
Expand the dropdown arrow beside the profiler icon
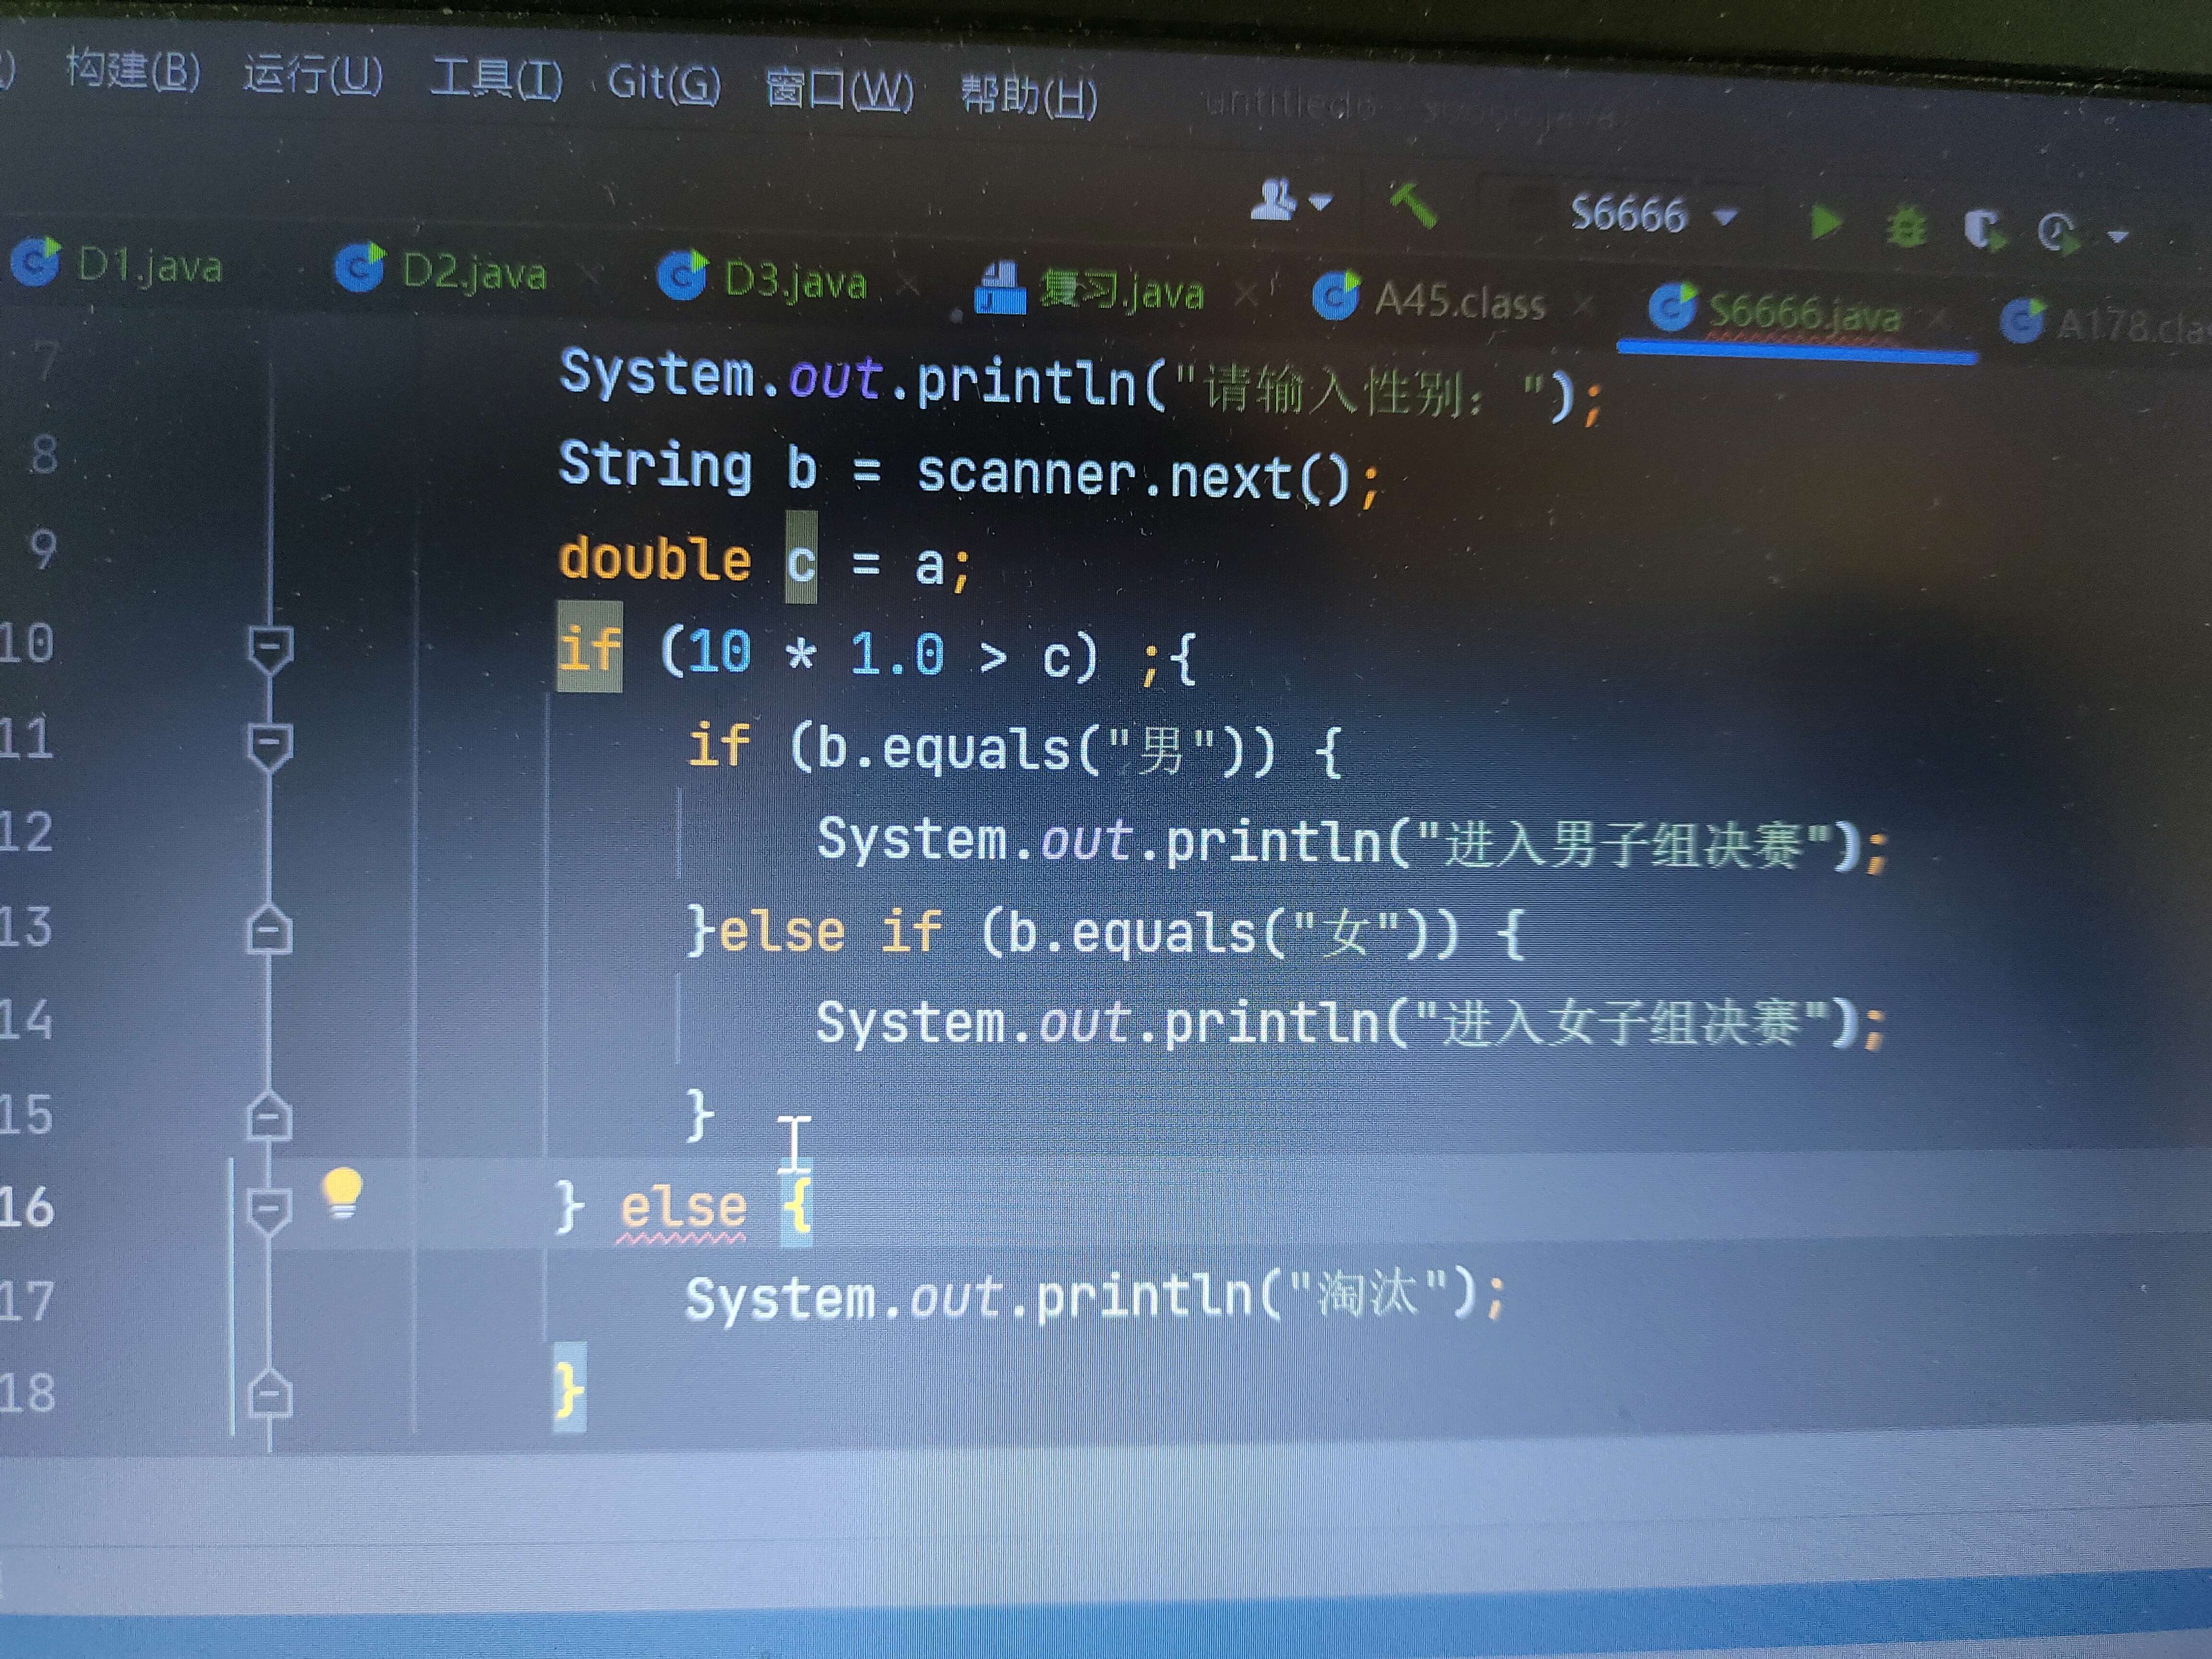(2117, 237)
